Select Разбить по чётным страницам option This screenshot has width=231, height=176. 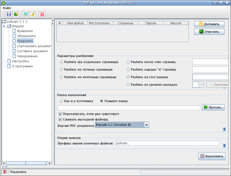[61, 69]
